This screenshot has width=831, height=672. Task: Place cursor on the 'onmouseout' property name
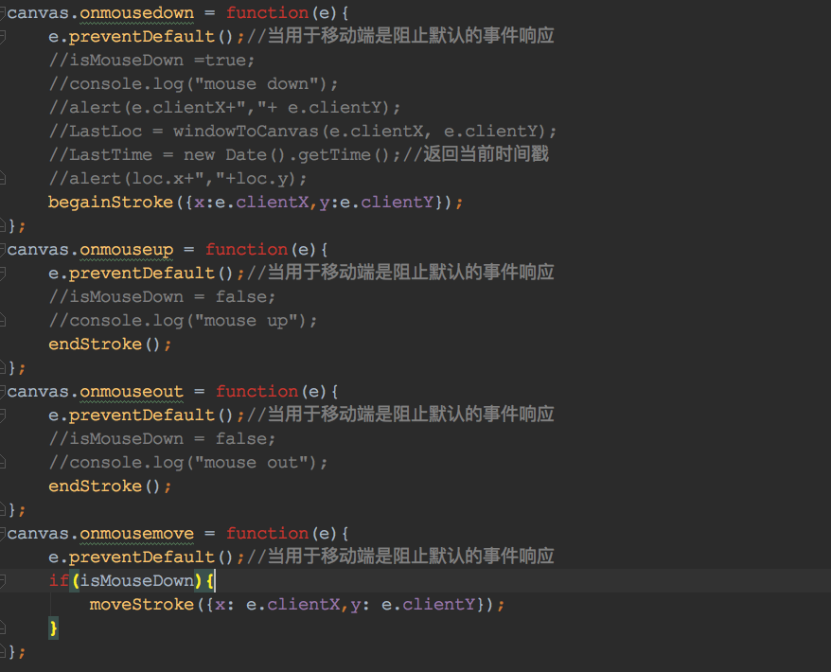(132, 391)
